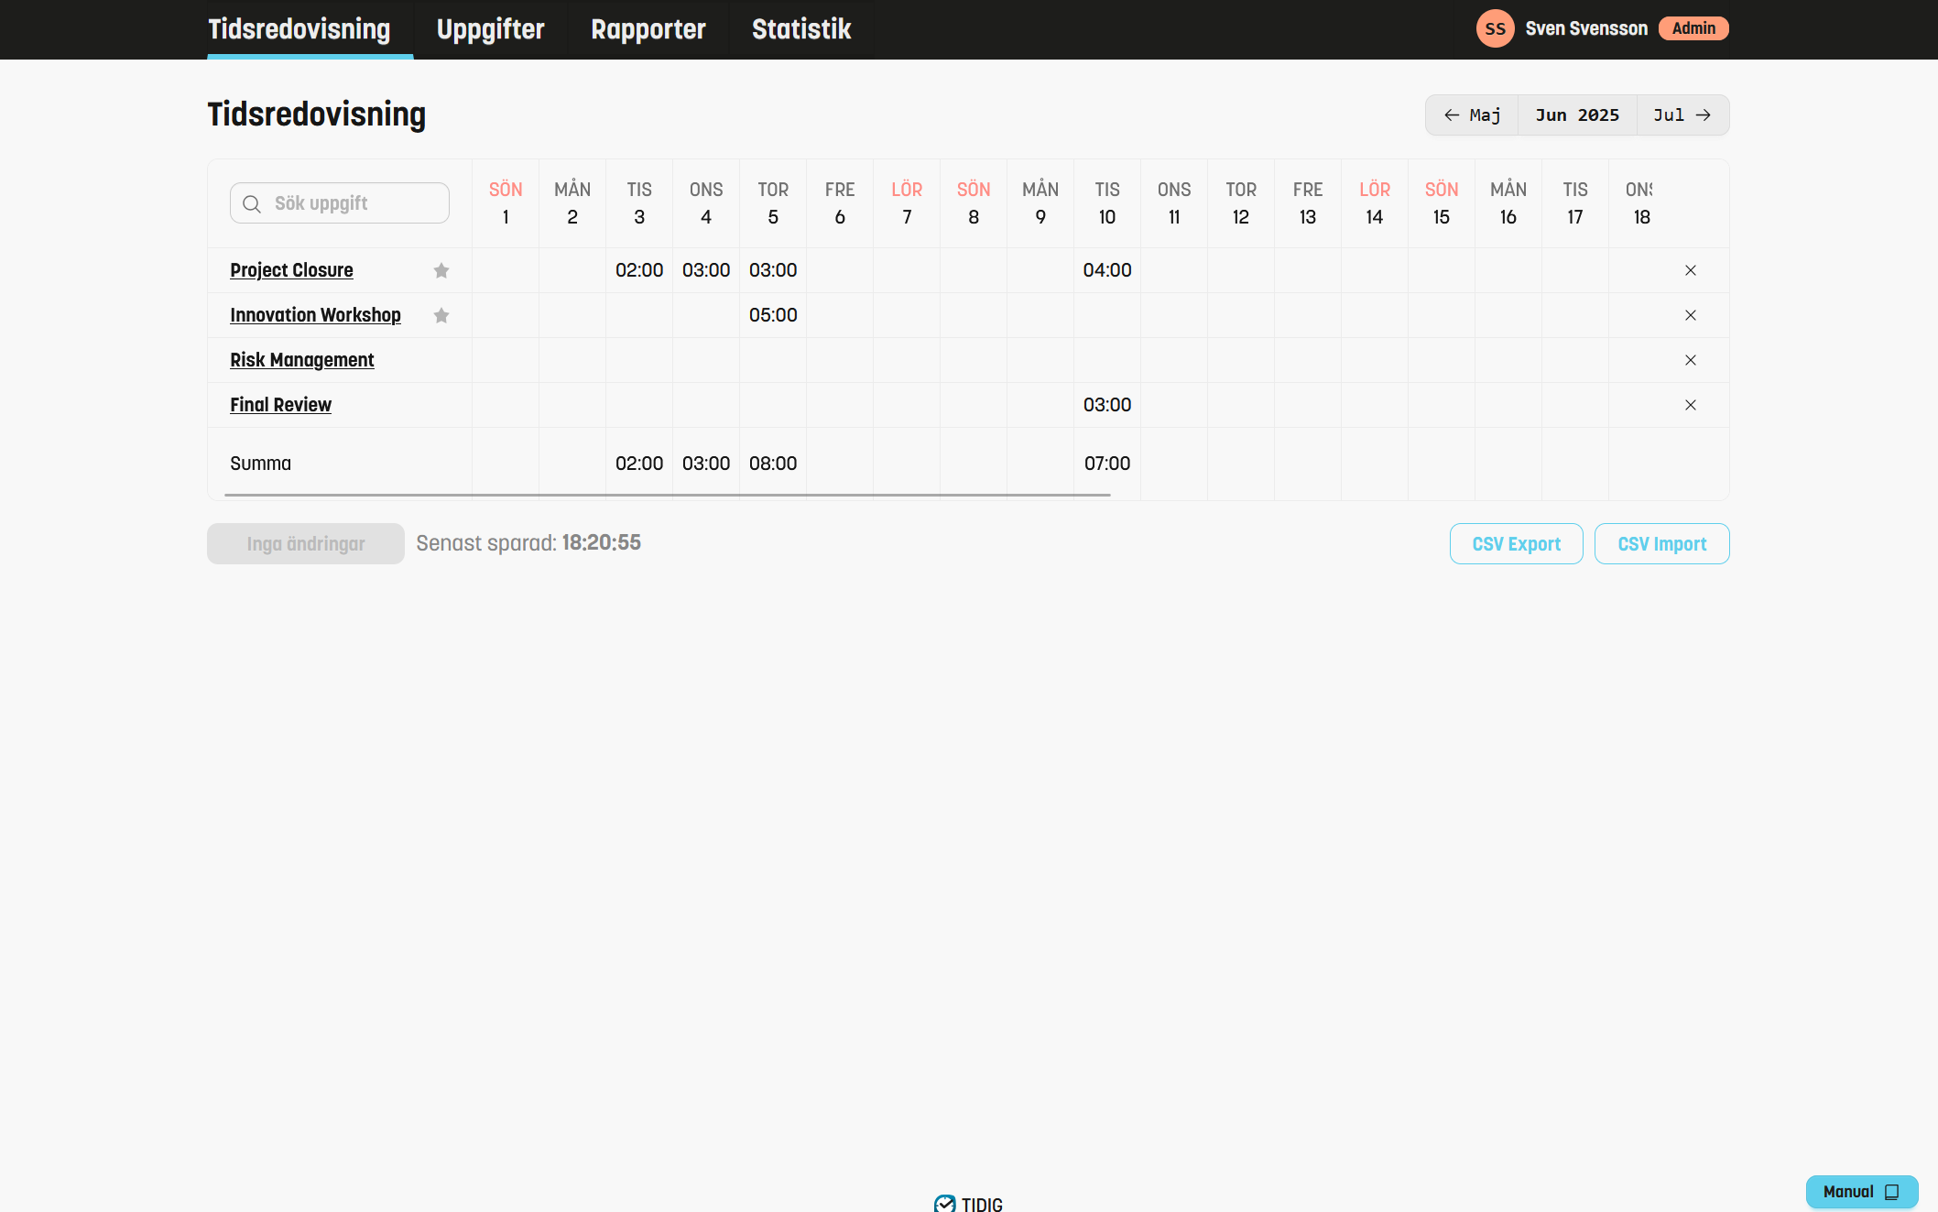Toggle favorite star for Project Closure
Image resolution: width=1938 pixels, height=1212 pixels.
coord(441,270)
